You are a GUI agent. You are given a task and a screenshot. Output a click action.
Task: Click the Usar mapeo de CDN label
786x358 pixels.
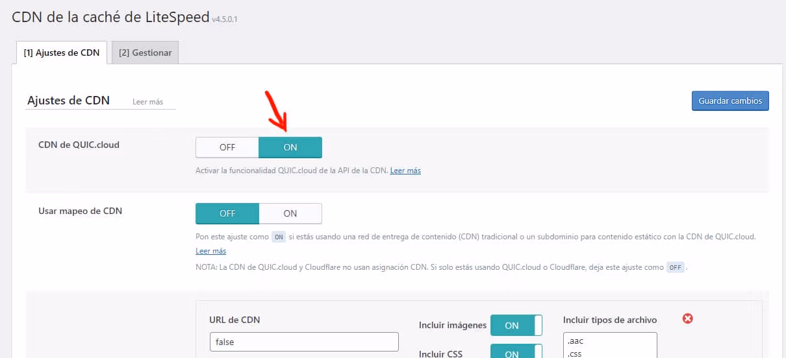(81, 211)
